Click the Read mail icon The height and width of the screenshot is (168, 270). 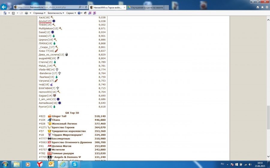pyautogui.click(x=21, y=13)
